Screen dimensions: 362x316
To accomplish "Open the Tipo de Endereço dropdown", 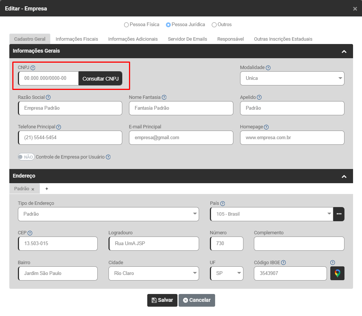I will (108, 214).
